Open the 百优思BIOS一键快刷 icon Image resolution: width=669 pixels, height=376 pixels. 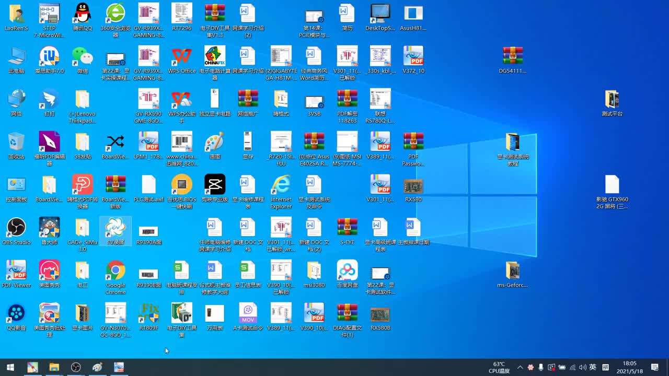[182, 192]
